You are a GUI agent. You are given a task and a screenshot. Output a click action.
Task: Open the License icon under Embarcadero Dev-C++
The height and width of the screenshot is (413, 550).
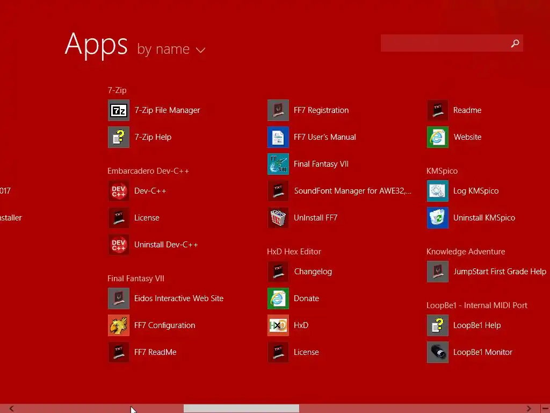(x=119, y=218)
